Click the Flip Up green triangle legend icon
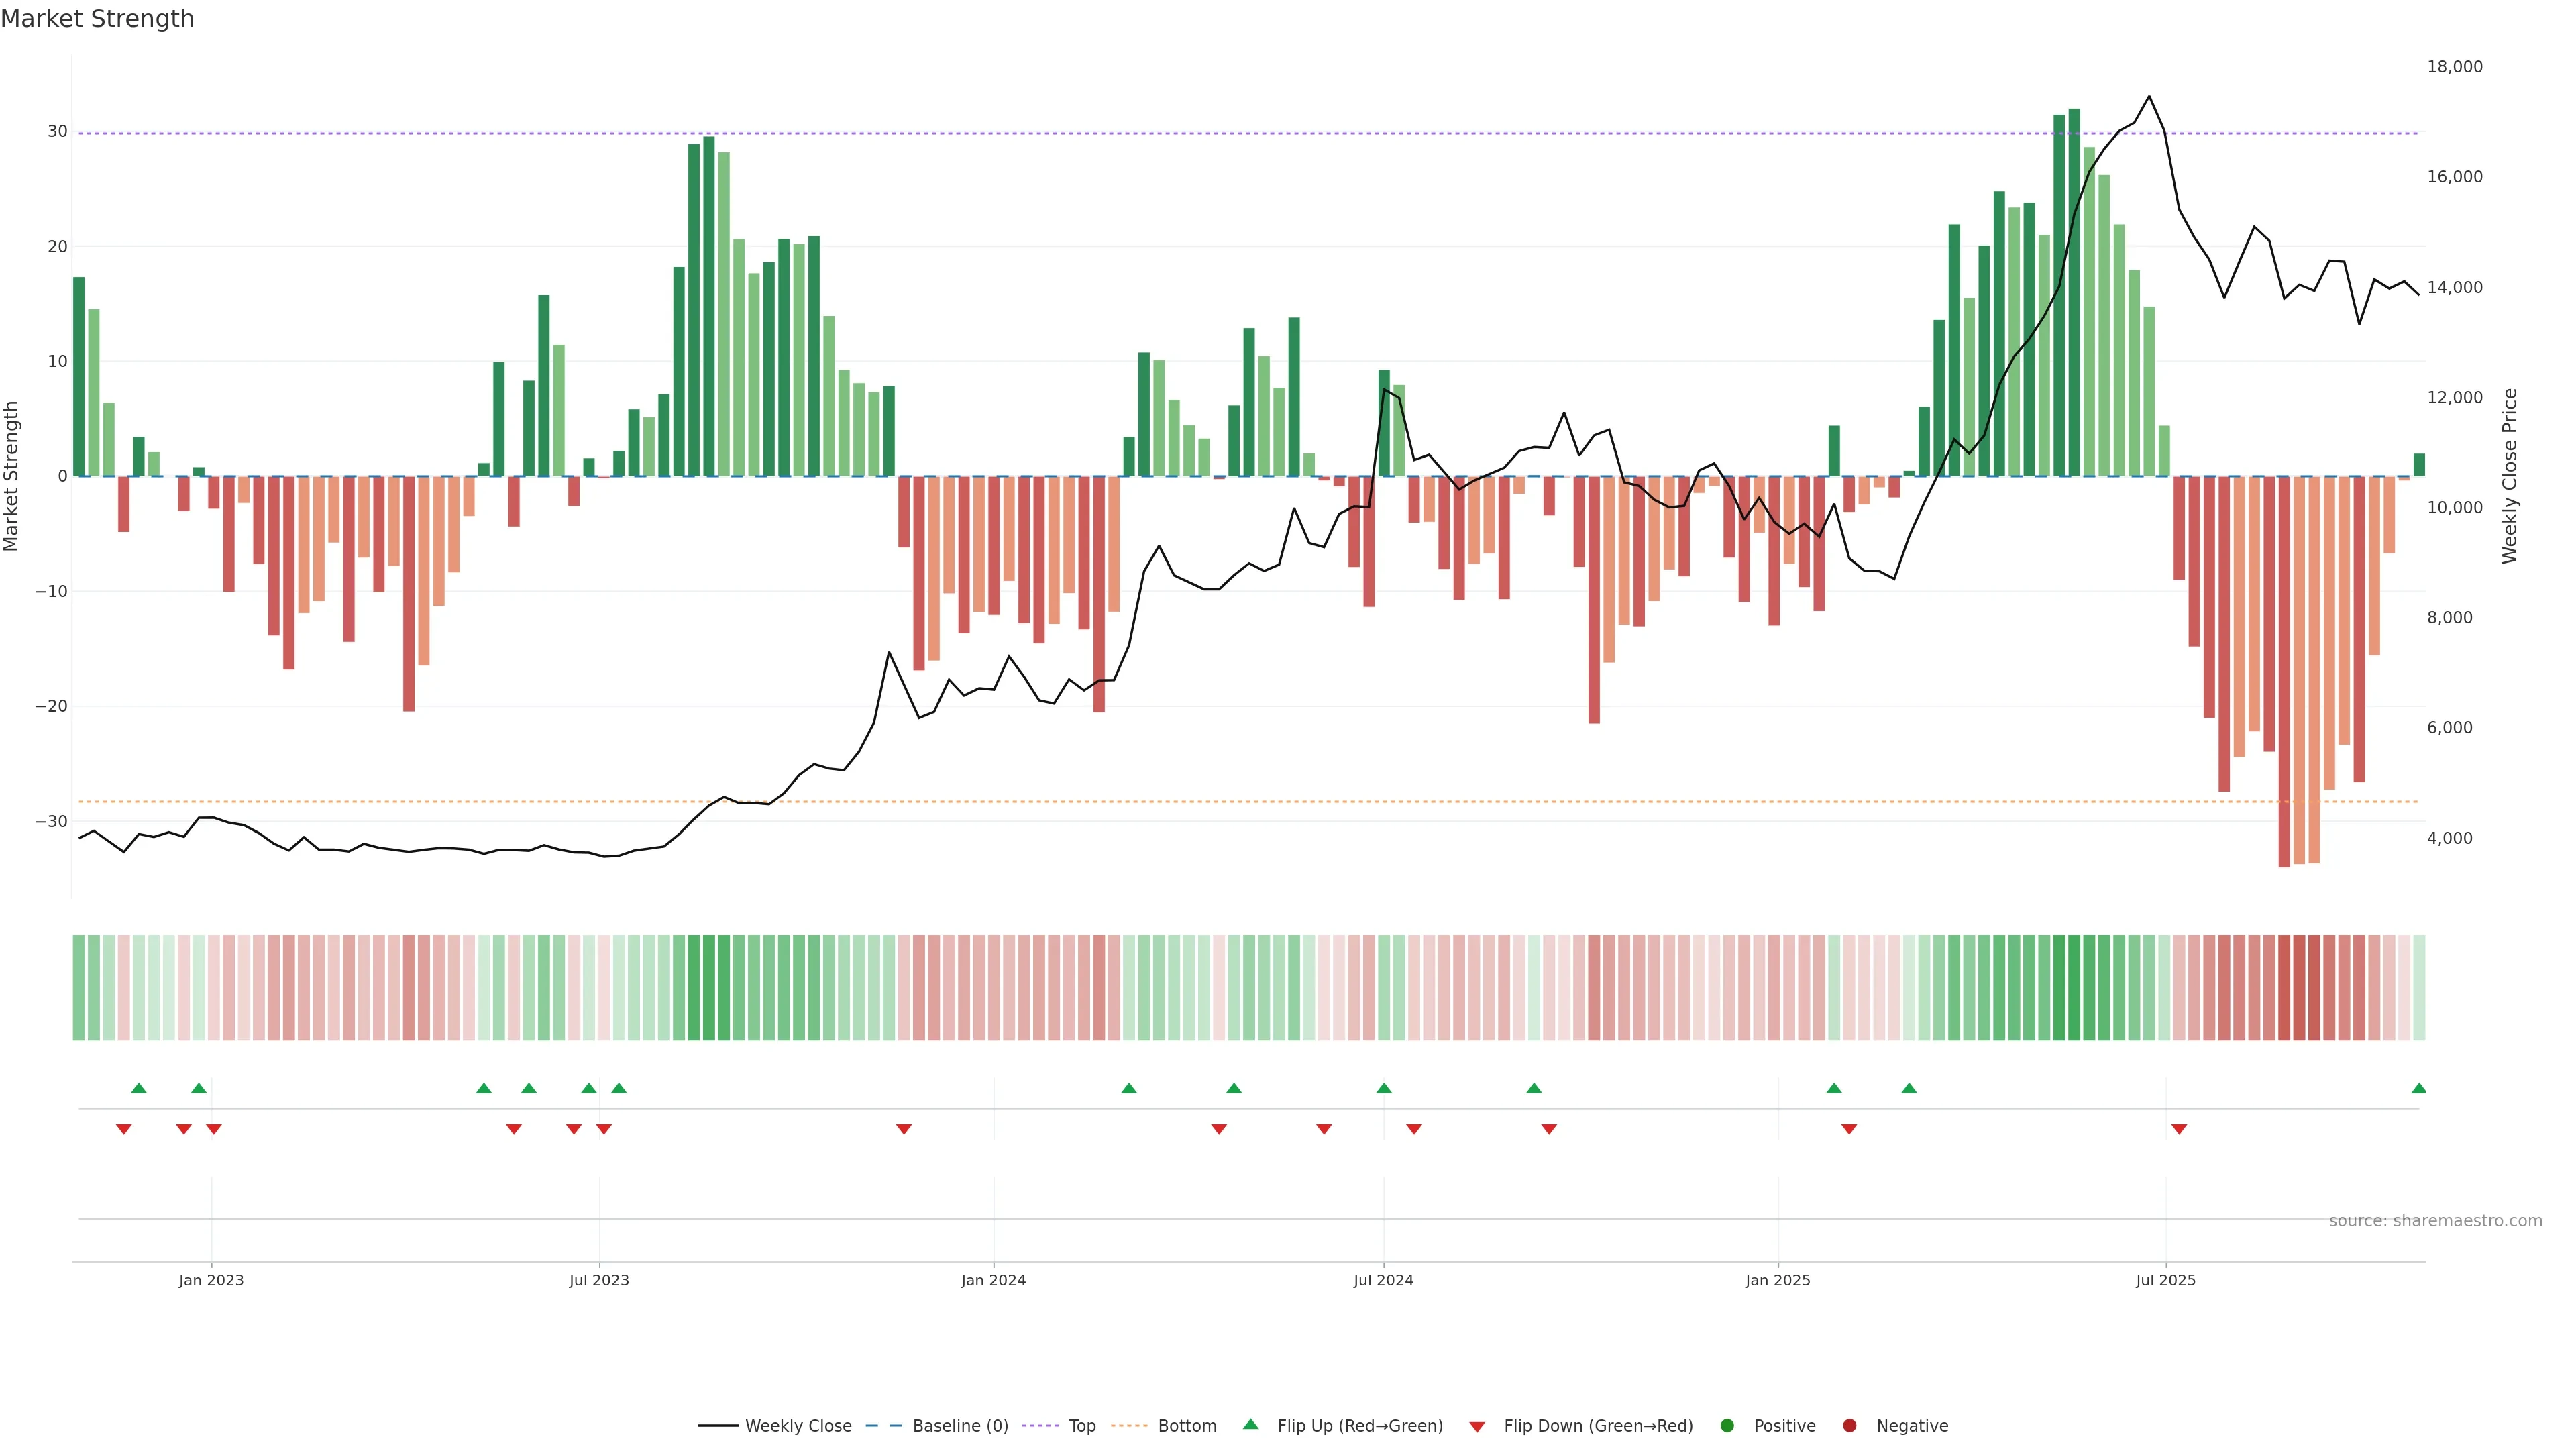2576x1449 pixels. (x=1250, y=1424)
